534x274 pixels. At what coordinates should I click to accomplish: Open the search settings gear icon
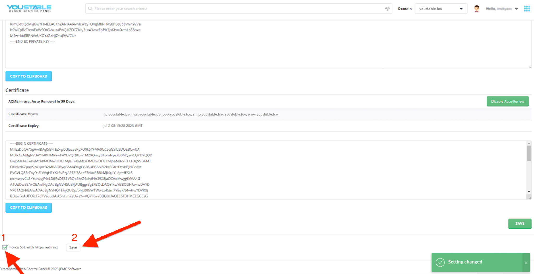[x=387, y=9]
